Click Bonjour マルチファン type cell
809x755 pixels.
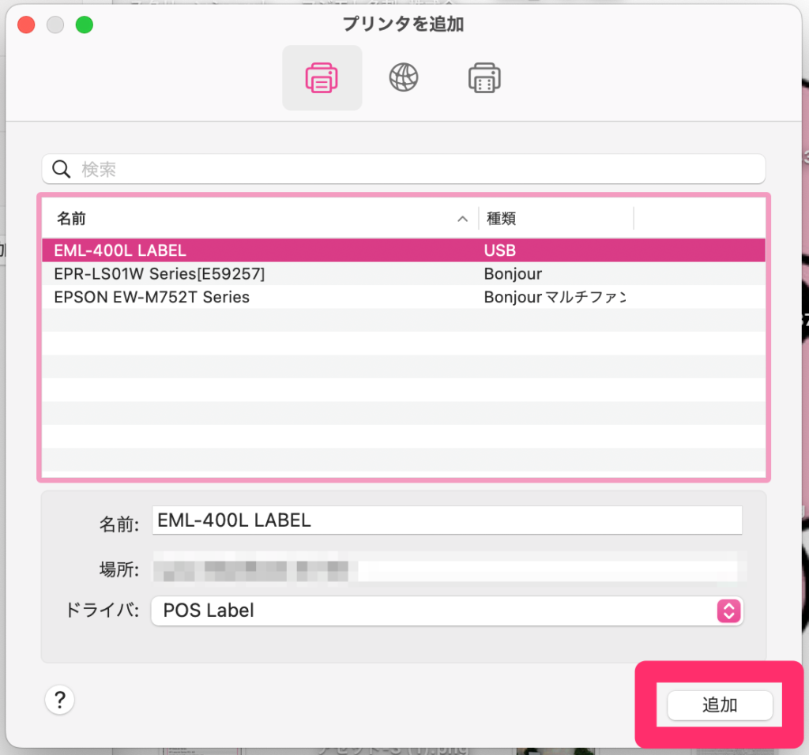[555, 297]
